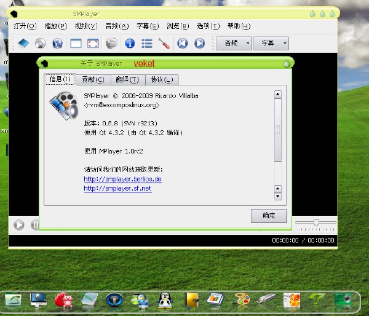
Task: Open SMPlayer main window menu icon
Action: [x=14, y=14]
